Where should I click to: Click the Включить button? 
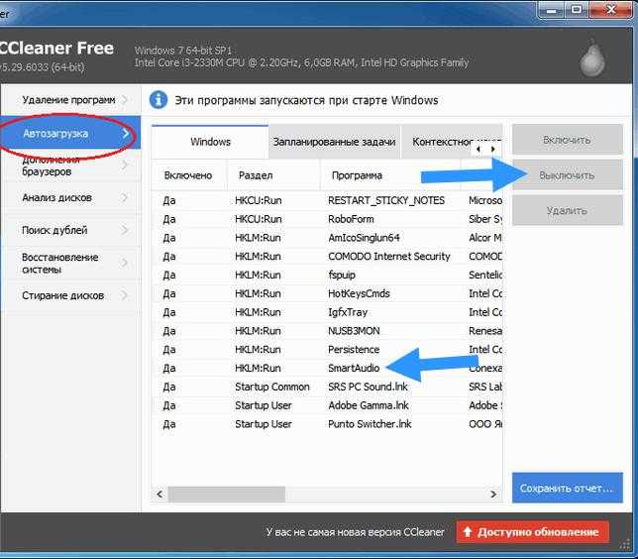tap(568, 140)
